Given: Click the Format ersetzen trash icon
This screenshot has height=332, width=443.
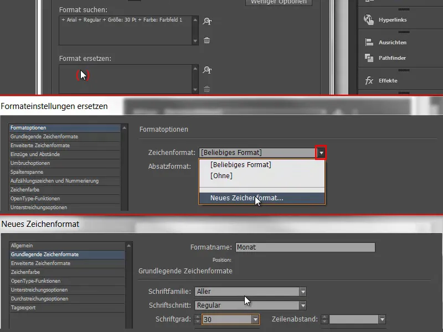Looking at the screenshot, I should (207, 89).
